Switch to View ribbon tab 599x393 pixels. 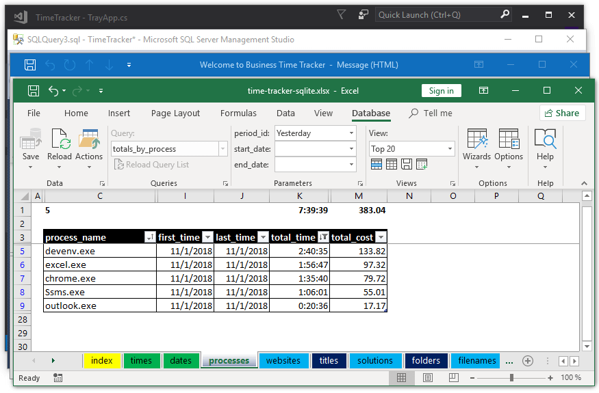click(x=323, y=113)
